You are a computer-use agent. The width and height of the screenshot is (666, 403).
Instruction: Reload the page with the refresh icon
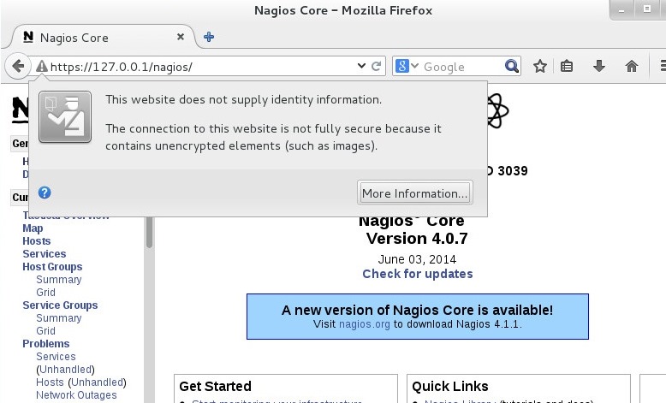click(x=377, y=66)
